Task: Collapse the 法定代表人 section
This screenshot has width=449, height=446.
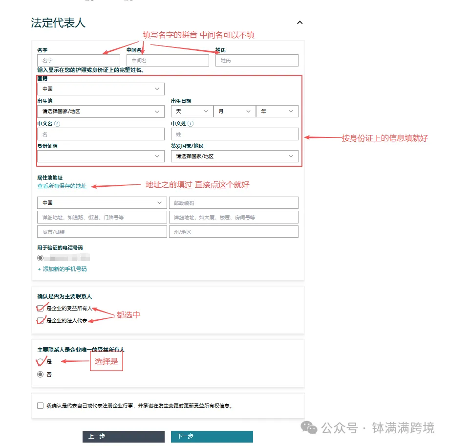Action: tap(299, 22)
